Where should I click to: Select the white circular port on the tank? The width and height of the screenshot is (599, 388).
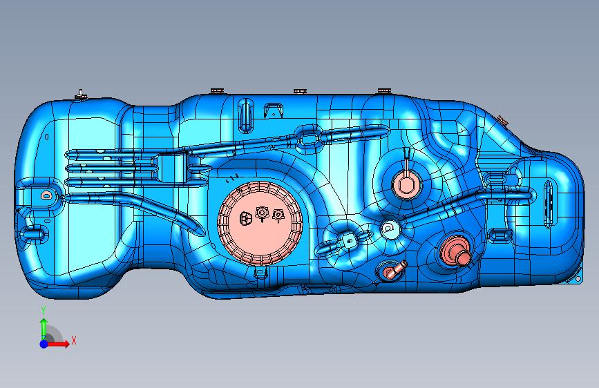(x=390, y=229)
